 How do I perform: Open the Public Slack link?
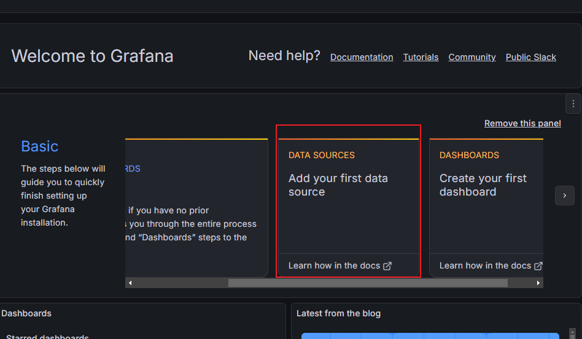click(531, 57)
